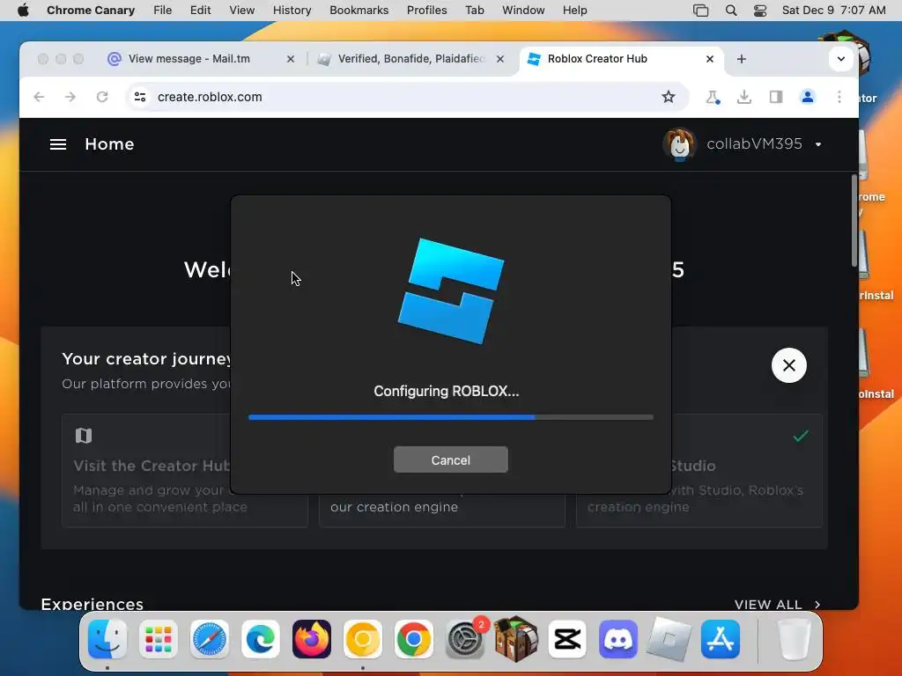Launch Firefox from the Dock

pyautogui.click(x=311, y=639)
